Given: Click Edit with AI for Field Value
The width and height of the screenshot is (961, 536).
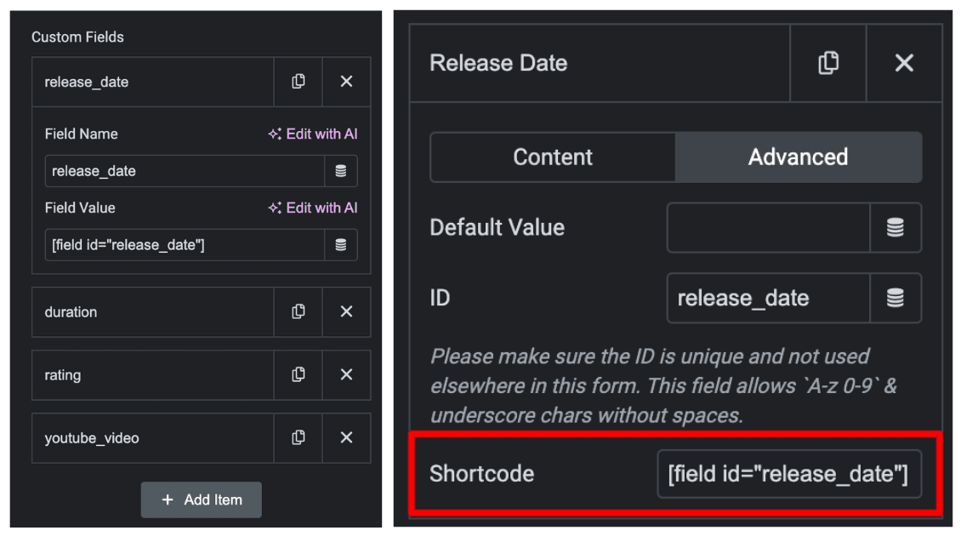Looking at the screenshot, I should (313, 208).
